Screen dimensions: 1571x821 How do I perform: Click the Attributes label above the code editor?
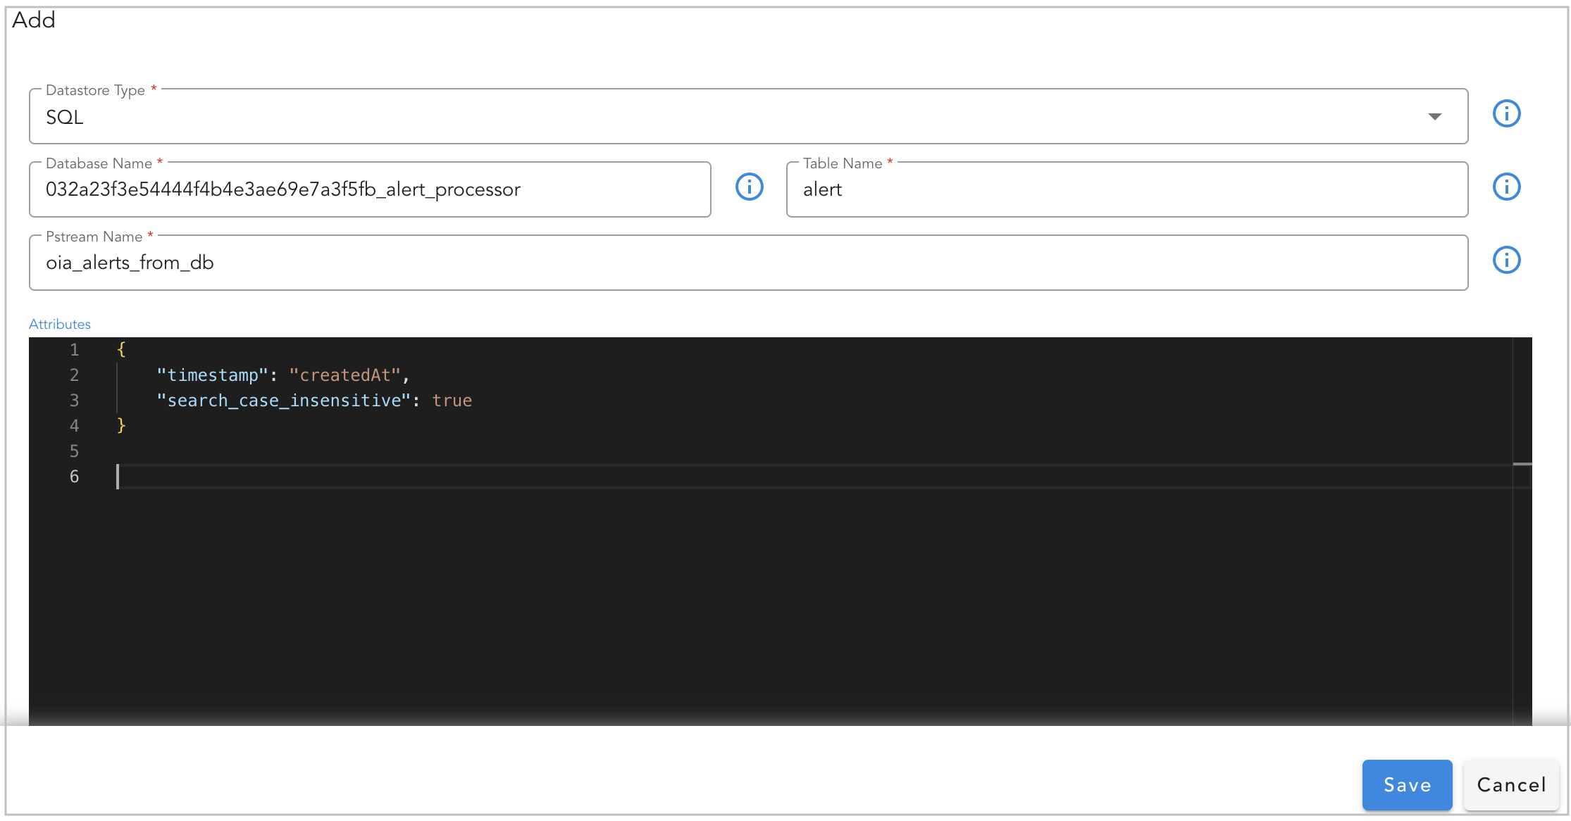[59, 324]
